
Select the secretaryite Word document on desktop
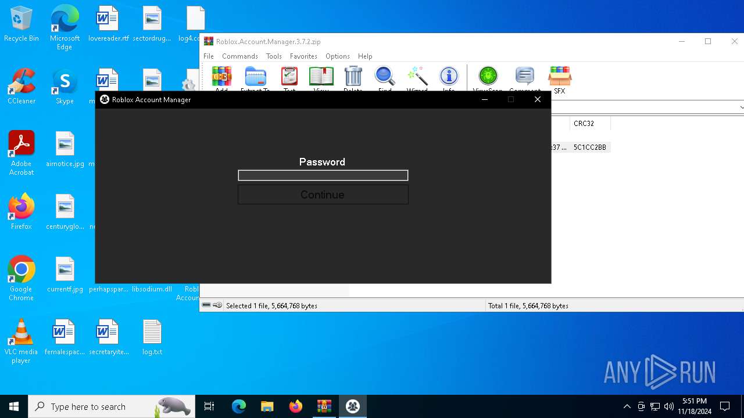108,338
